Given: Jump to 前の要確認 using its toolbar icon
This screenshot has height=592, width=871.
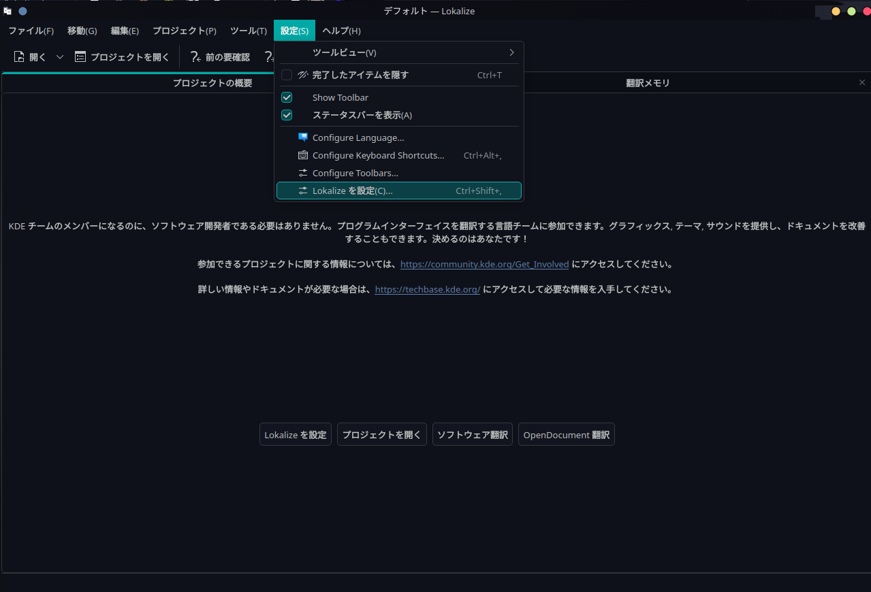Looking at the screenshot, I should (195, 56).
